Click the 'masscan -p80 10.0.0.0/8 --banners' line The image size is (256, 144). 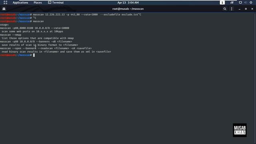pos(36,42)
